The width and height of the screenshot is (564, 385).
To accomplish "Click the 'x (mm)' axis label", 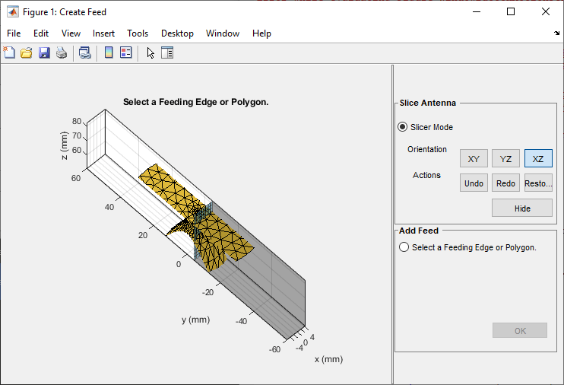I will [x=329, y=359].
